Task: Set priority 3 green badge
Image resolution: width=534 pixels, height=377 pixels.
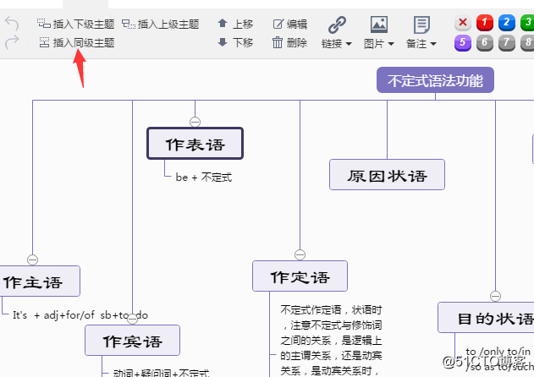Action: coord(527,23)
